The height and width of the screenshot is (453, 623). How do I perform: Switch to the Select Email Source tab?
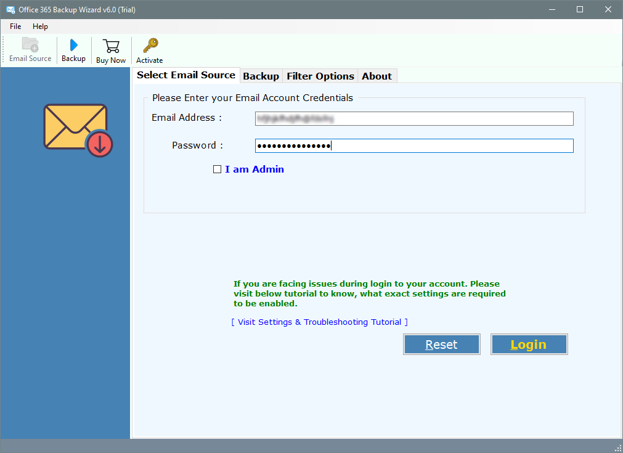click(x=186, y=75)
